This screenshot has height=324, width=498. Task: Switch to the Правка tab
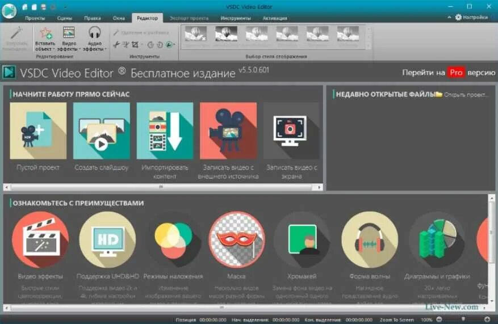pos(93,18)
